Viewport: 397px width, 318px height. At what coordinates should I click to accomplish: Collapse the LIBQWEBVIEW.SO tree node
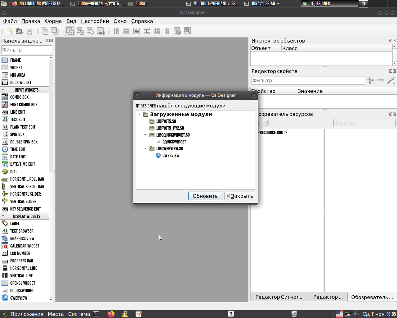(145, 148)
